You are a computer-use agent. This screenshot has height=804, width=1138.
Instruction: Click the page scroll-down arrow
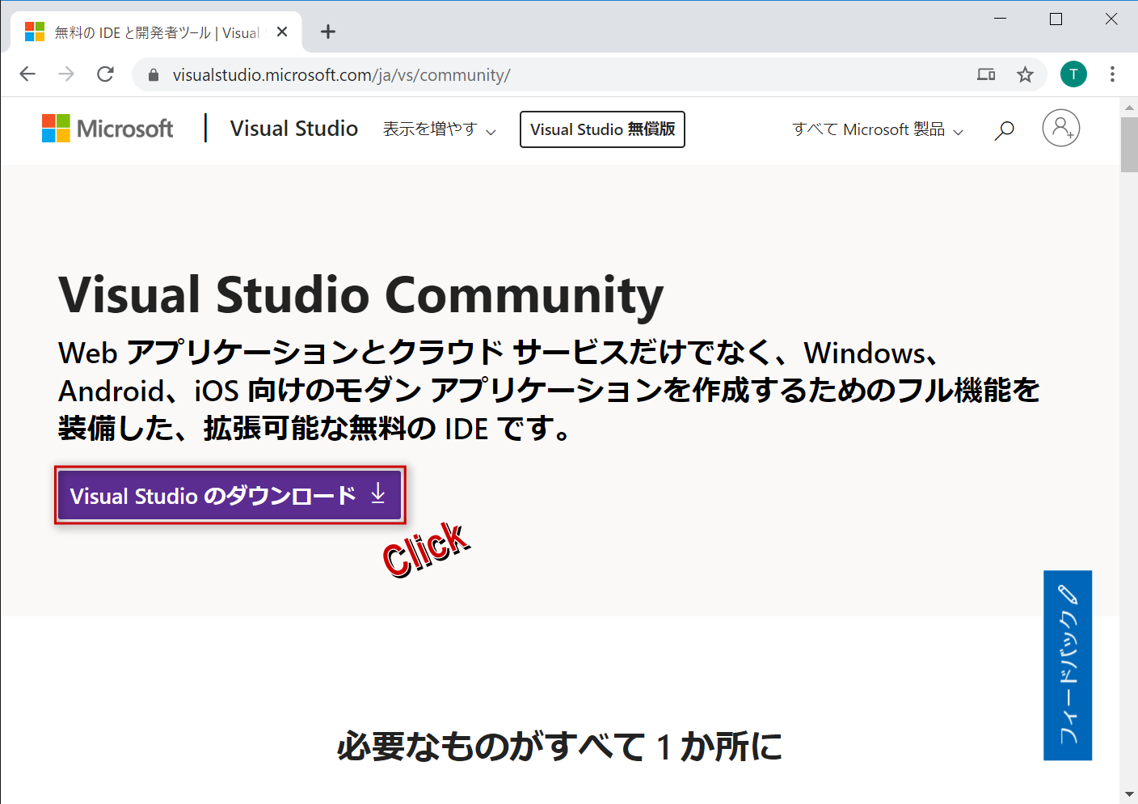[x=1129, y=794]
